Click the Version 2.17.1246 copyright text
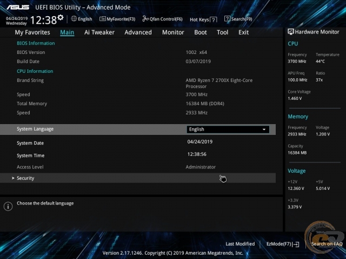Screen dimensions: 346x259 [x=173, y=253]
